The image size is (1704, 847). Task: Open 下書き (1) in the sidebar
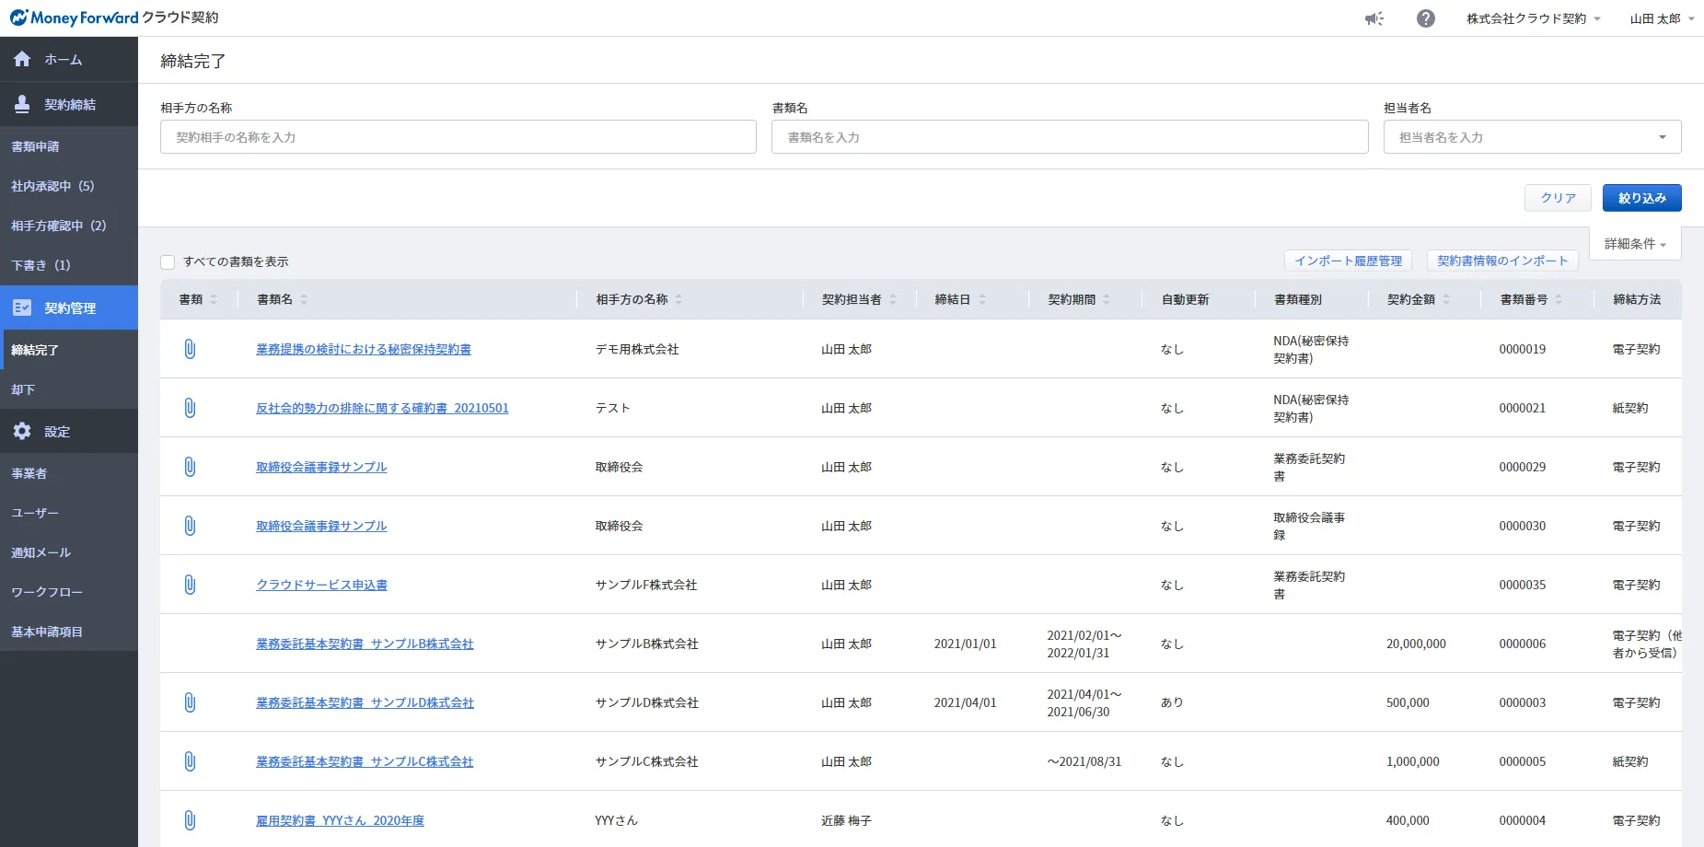point(69,265)
